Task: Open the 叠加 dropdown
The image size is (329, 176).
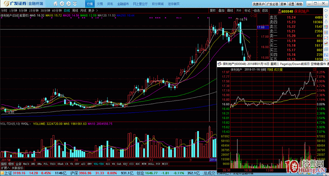Action: click(221, 11)
